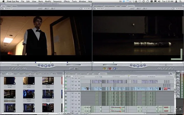The height and width of the screenshot is (115, 184).
Task: Toggle the lock on track V2
Action: coord(76,85)
